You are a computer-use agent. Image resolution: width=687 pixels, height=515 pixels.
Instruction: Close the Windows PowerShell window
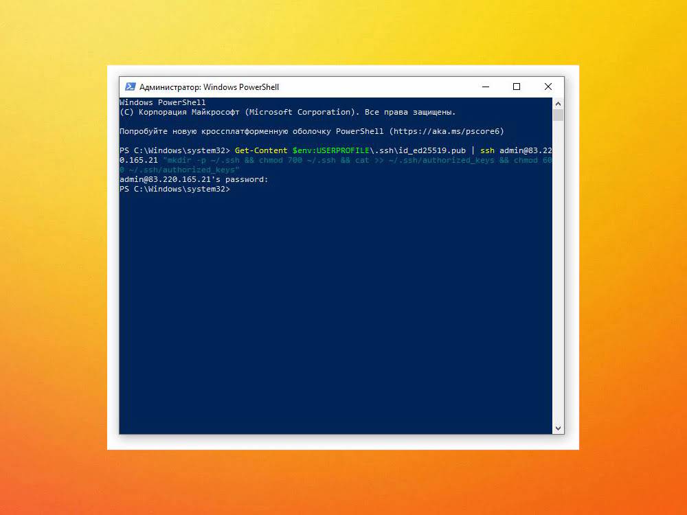click(x=548, y=87)
